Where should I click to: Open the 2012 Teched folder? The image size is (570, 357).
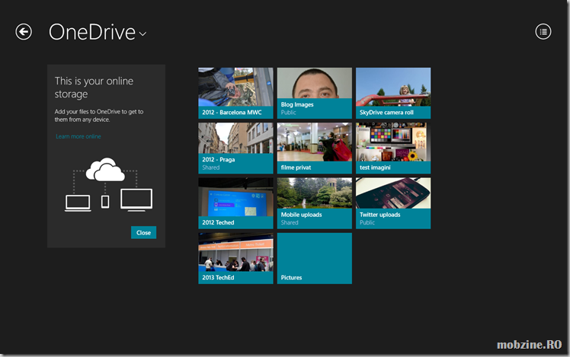(x=235, y=203)
